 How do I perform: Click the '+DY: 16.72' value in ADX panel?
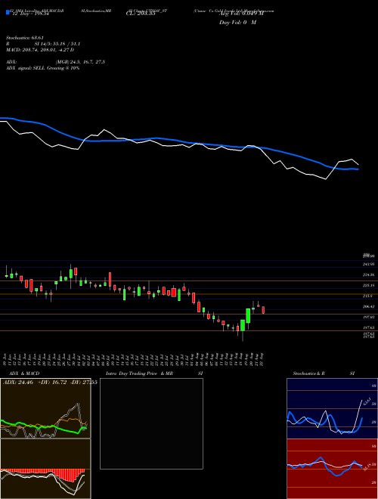point(51,382)
